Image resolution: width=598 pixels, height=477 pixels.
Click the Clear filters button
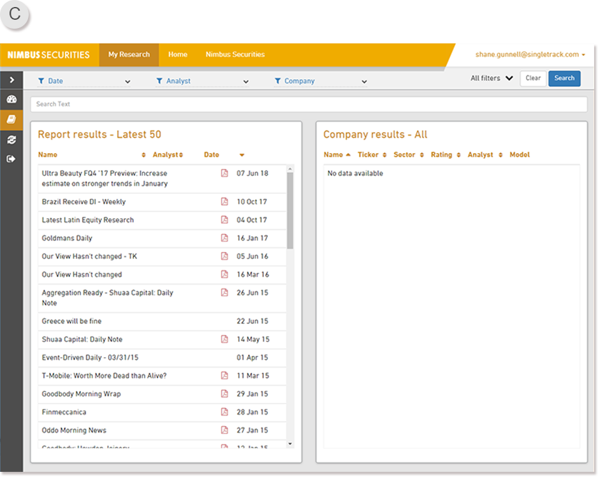[533, 78]
